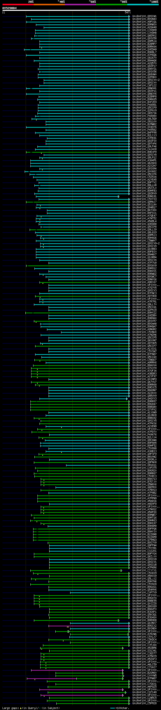Select label UniRef100_Q10NX7

[x=144, y=623]
